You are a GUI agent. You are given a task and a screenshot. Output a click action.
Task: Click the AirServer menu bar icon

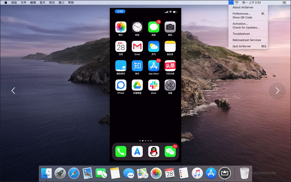point(231,2)
